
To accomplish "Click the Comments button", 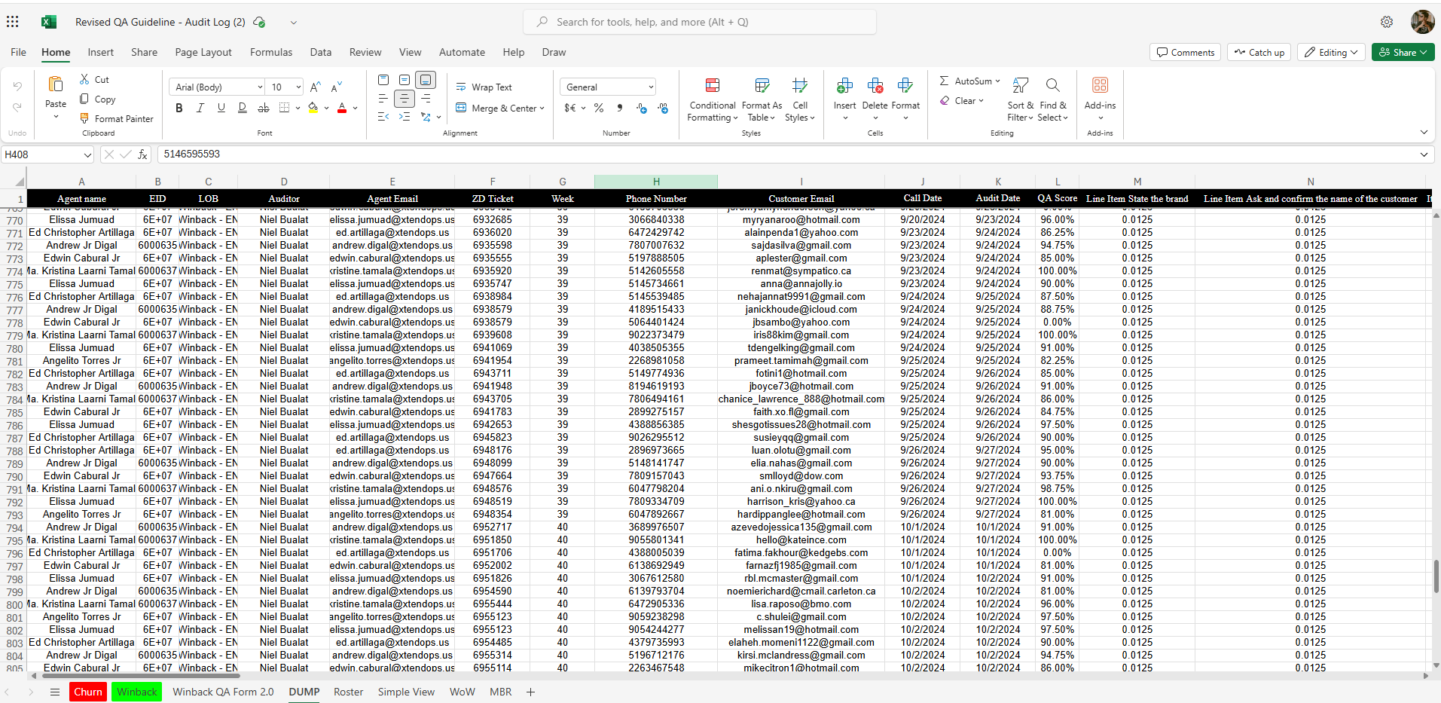I will coord(1186,53).
